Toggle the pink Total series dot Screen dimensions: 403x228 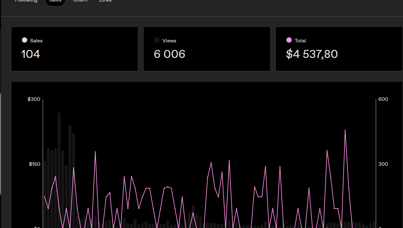[289, 40]
